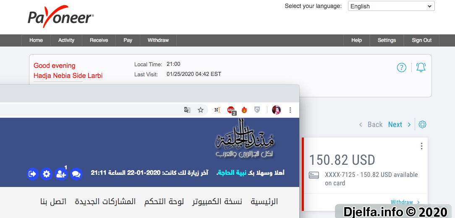Image resolution: width=455 pixels, height=218 pixels.
Task: Open the browser three-dot menu
Action: (290, 110)
